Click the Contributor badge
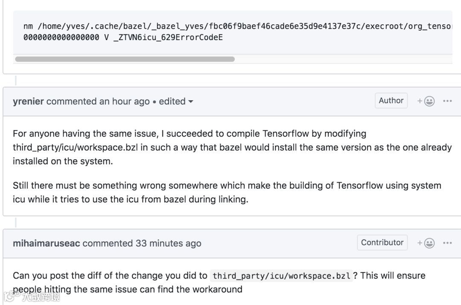 tap(382, 243)
